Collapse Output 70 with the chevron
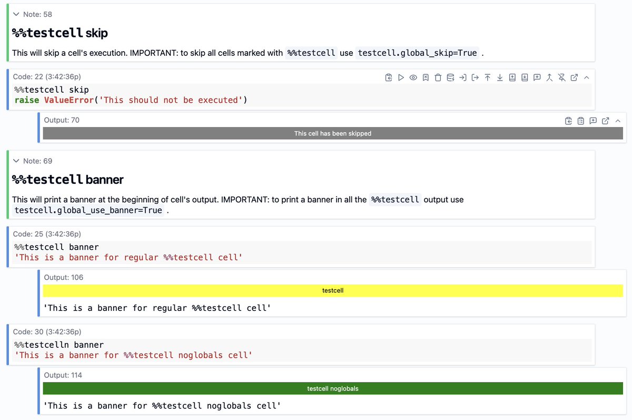Viewport: 632px width, 420px height. click(618, 121)
